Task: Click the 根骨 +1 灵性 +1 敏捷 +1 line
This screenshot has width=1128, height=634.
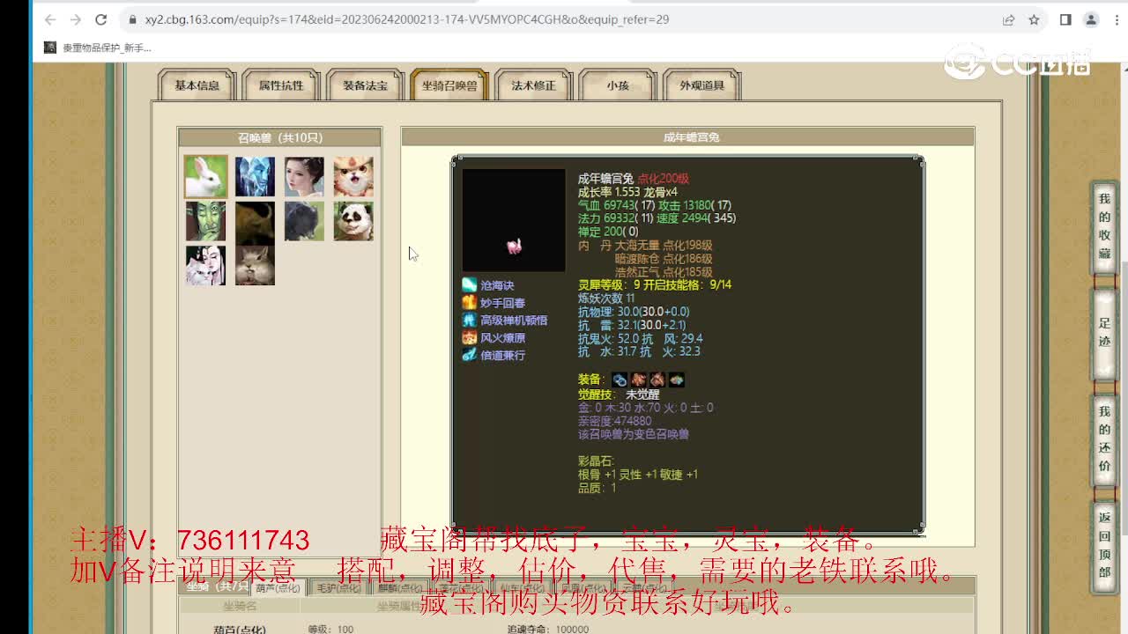Action: click(638, 475)
